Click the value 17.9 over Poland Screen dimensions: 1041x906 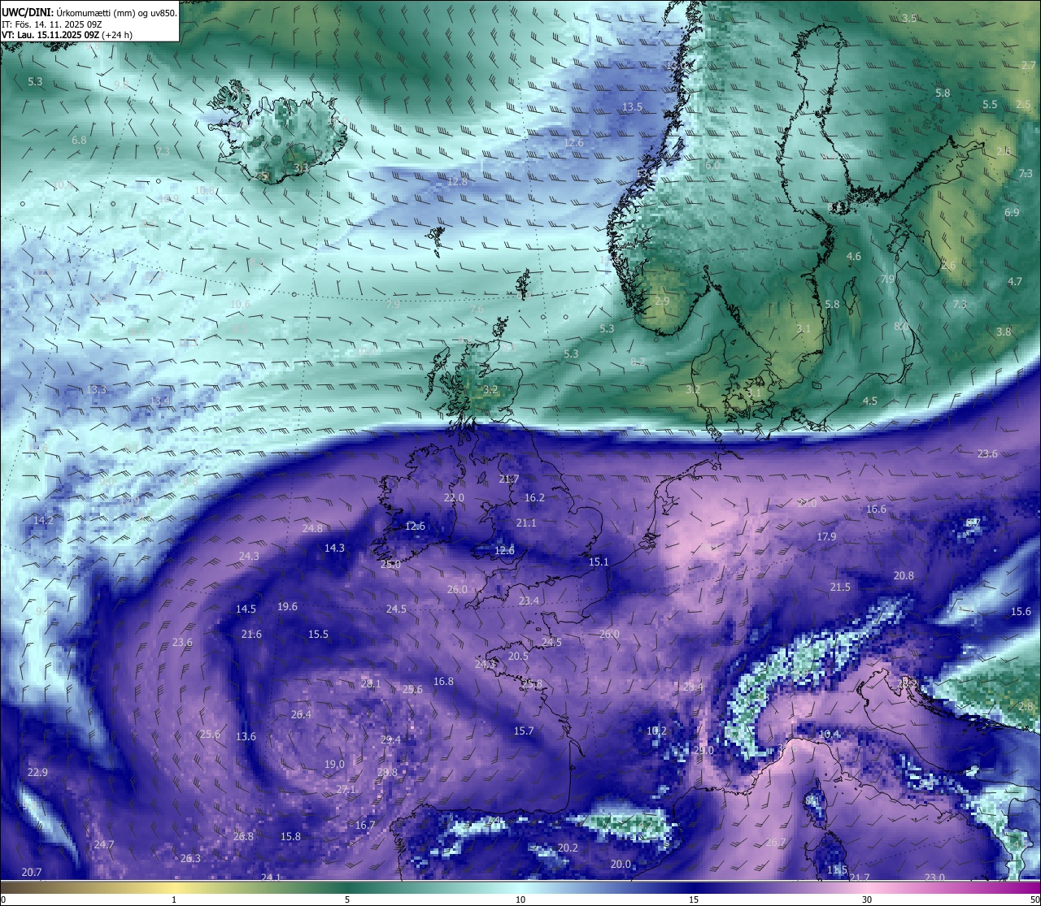[826, 536]
